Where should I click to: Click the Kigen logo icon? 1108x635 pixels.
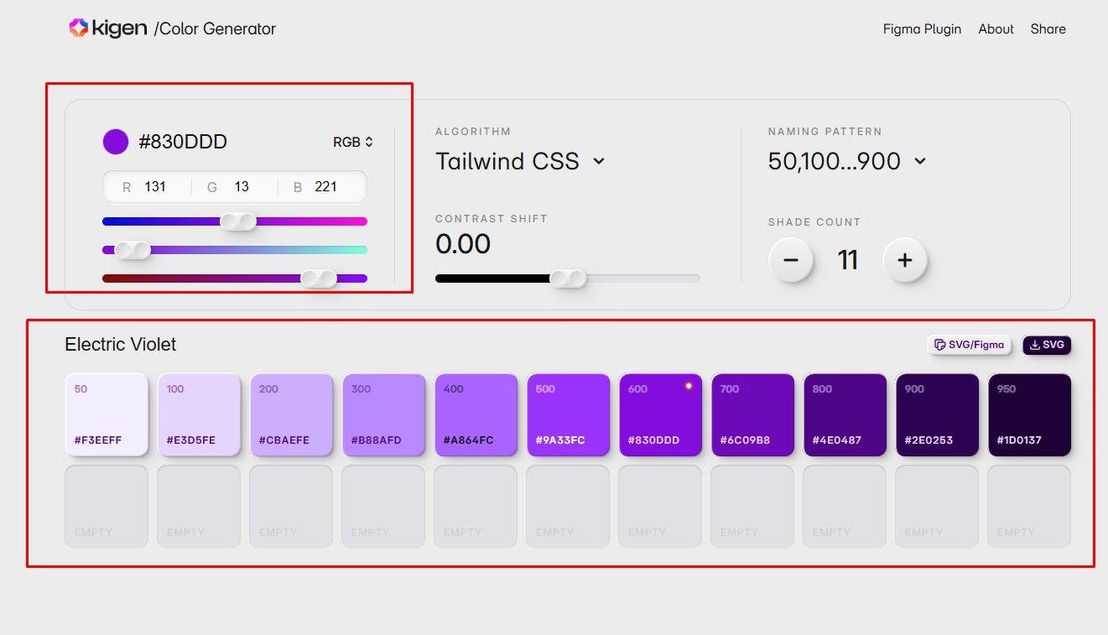[78, 29]
